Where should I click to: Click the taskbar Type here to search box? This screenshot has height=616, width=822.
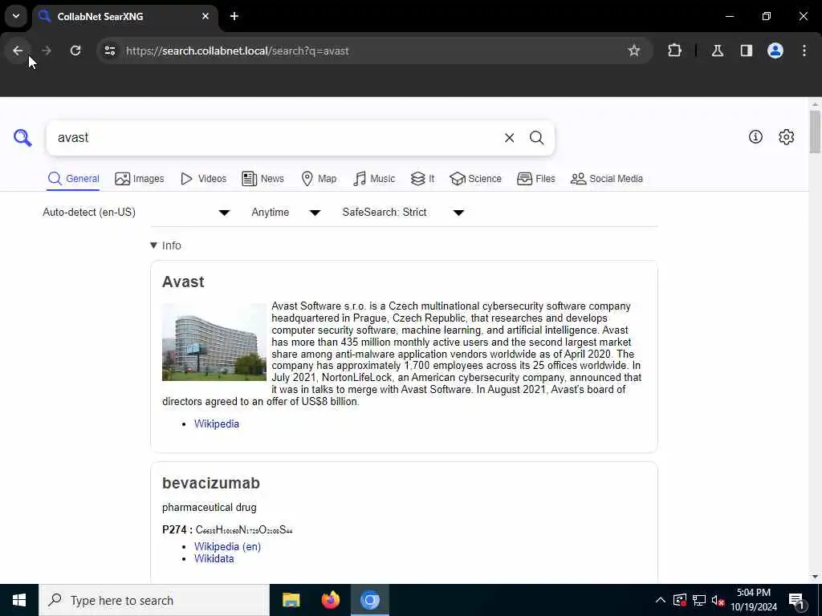point(154,600)
